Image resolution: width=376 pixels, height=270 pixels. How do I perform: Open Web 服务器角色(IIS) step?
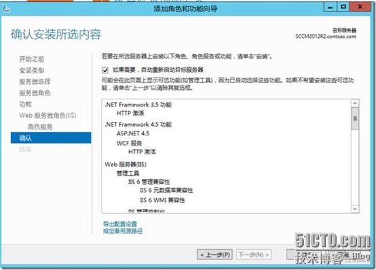coord(48,116)
